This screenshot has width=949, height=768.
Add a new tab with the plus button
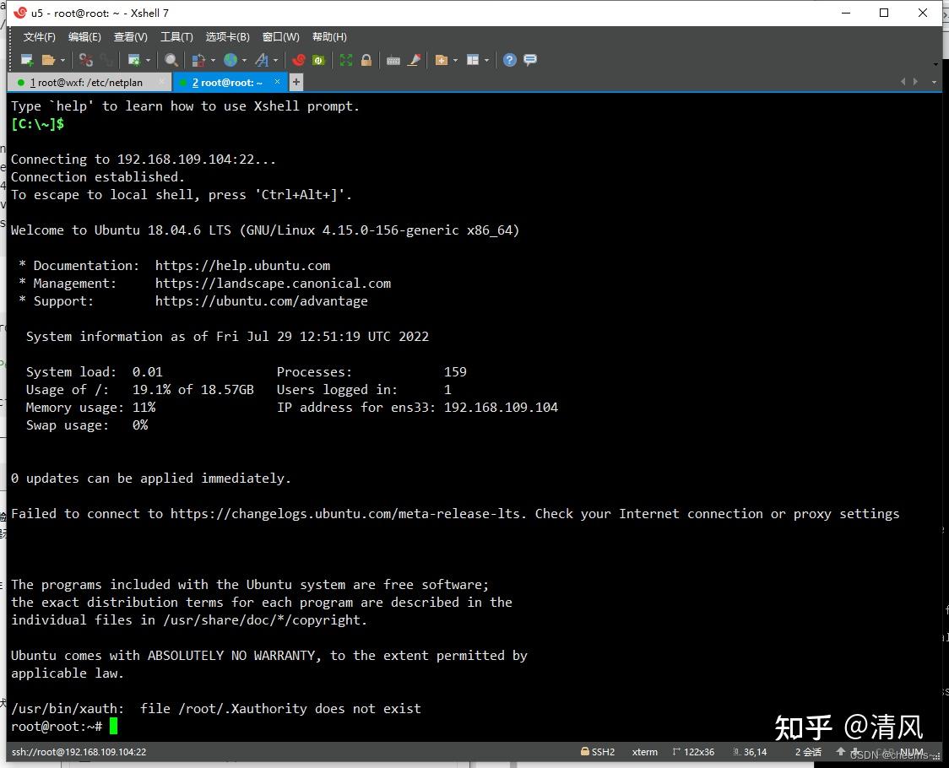pos(296,82)
